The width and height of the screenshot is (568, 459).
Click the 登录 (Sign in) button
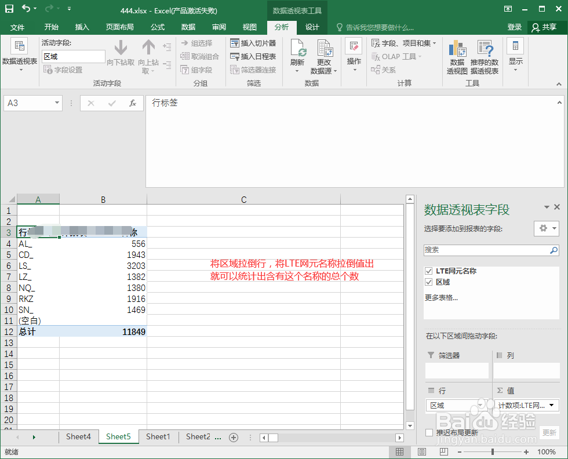tap(515, 27)
